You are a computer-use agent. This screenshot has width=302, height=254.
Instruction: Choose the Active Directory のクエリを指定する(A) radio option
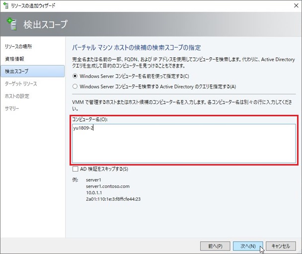tap(75, 86)
